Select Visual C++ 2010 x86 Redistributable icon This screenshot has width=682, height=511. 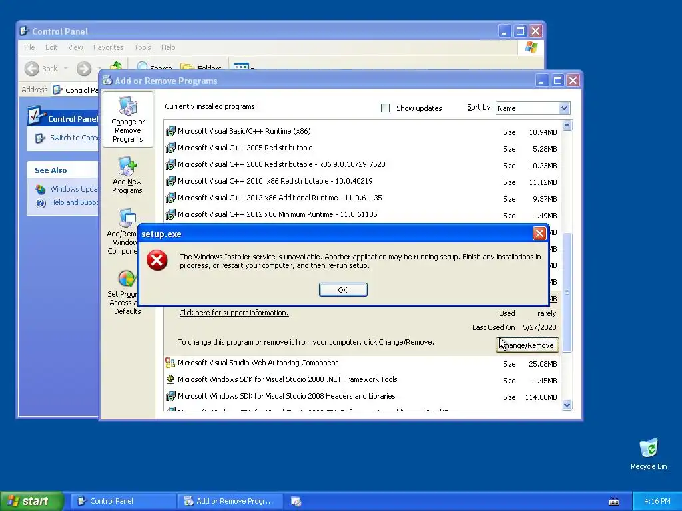pyautogui.click(x=170, y=181)
